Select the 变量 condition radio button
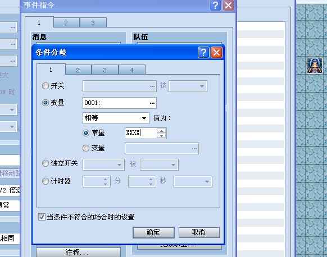The image size is (327, 257). (x=46, y=103)
